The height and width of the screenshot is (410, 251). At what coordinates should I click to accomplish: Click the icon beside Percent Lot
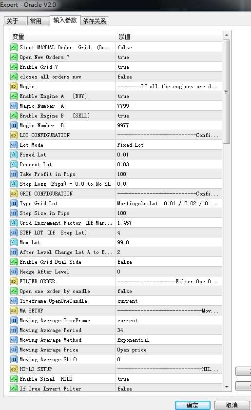(14, 164)
